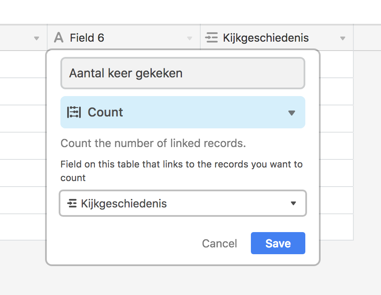
Task: Click the caret on the Count selector
Action: pos(292,113)
